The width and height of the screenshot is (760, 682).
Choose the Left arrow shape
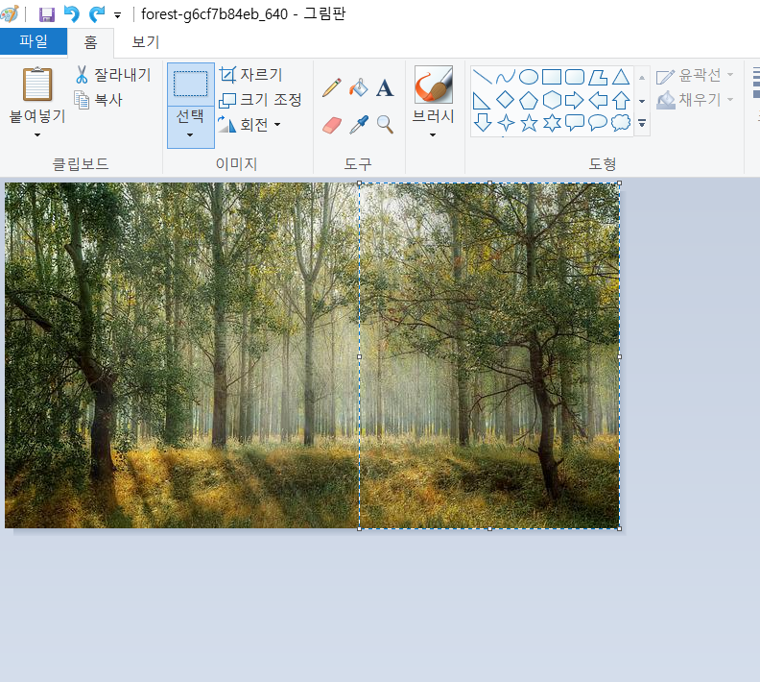pos(598,101)
